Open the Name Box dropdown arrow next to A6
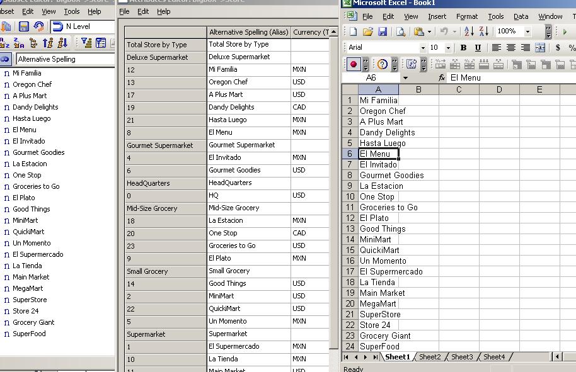This screenshot has width=576, height=372. point(405,78)
